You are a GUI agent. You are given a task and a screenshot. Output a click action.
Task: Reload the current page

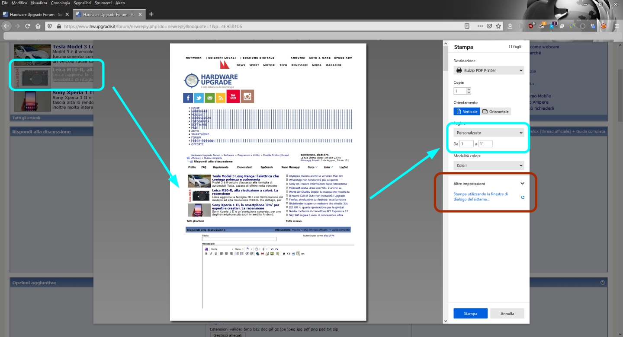(28, 26)
